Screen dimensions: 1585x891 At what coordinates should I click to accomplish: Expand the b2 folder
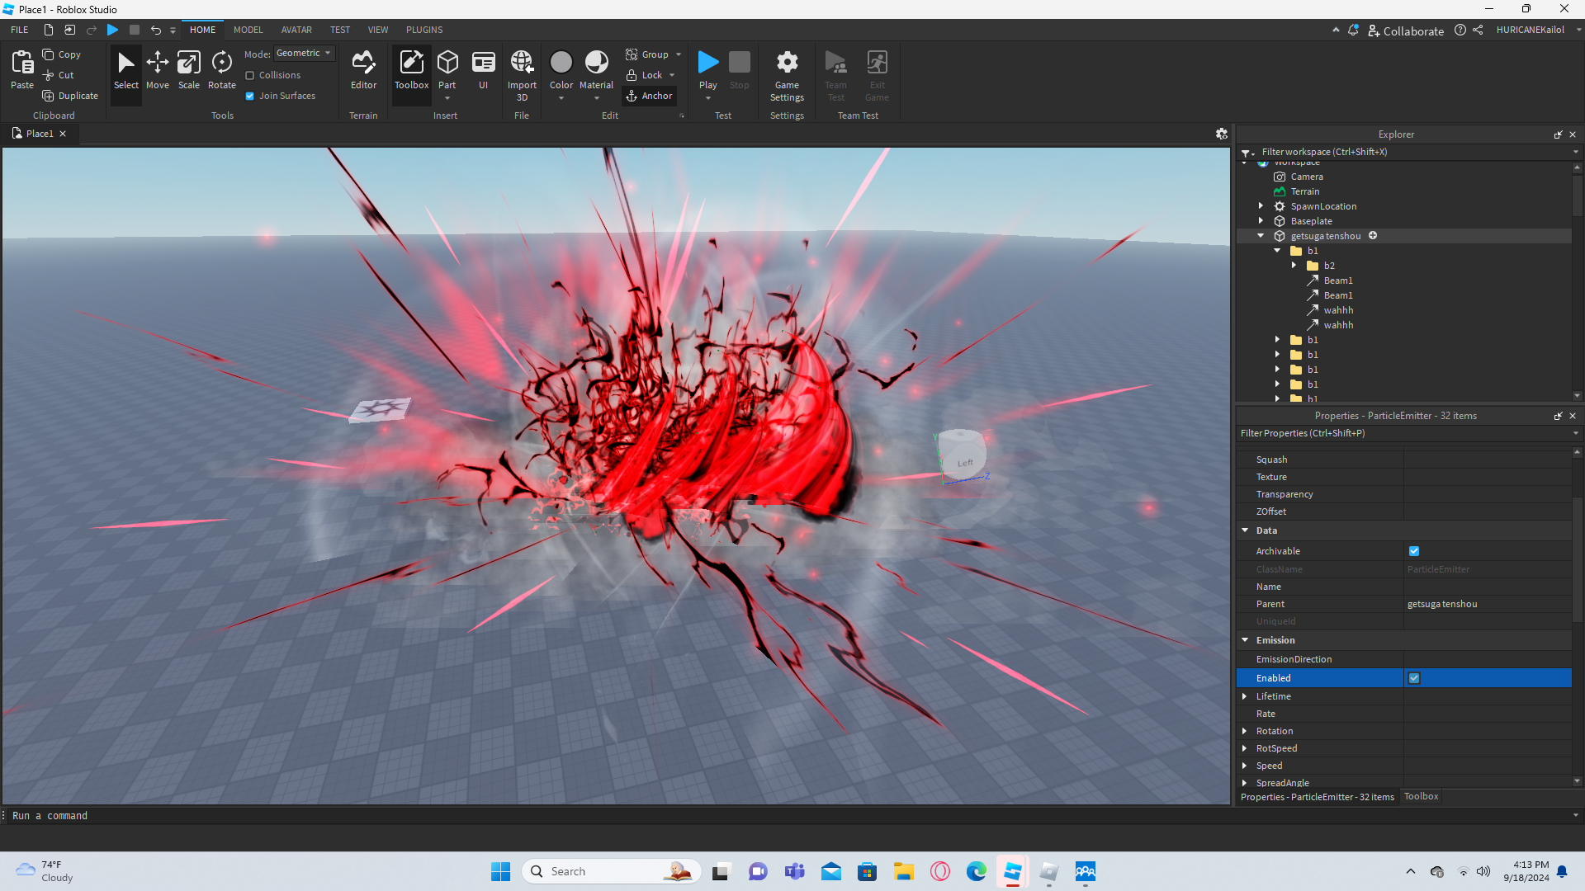[x=1294, y=266]
